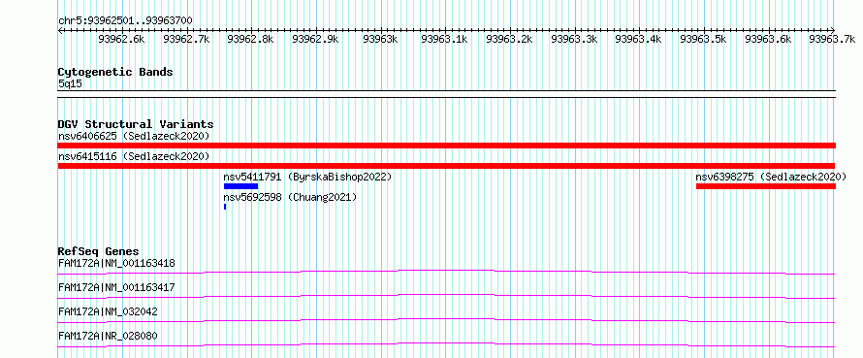Open nsv5692598 (Chuang2021) label
Viewport: 863px width, 358px height.
pyautogui.click(x=290, y=197)
